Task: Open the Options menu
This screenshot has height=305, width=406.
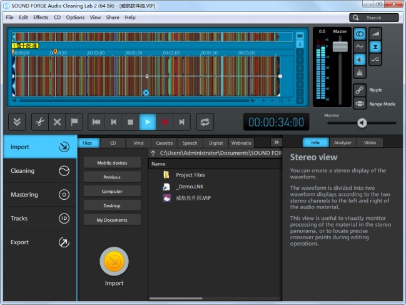Action: point(75,18)
